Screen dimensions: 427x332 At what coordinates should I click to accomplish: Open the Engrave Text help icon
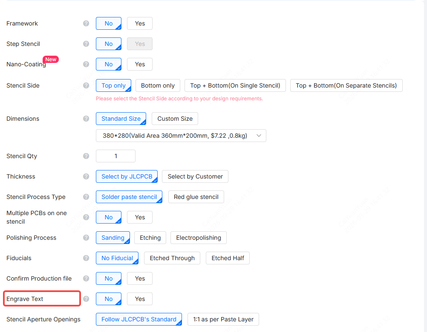click(86, 298)
